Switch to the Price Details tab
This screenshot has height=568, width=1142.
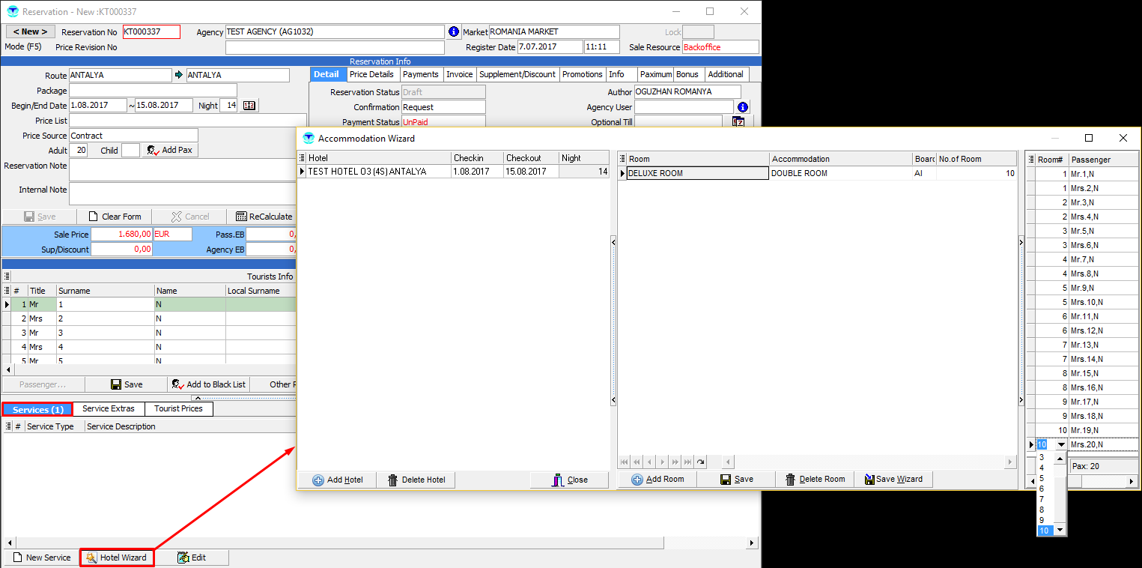(x=371, y=74)
